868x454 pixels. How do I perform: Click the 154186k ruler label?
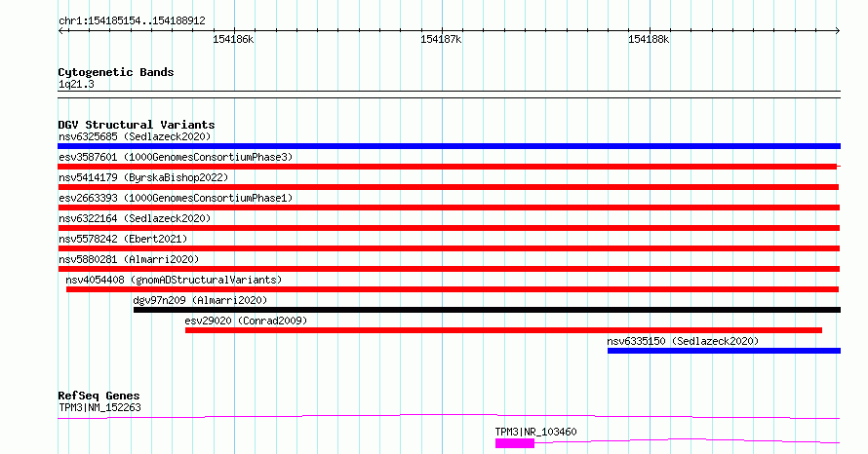(x=233, y=39)
